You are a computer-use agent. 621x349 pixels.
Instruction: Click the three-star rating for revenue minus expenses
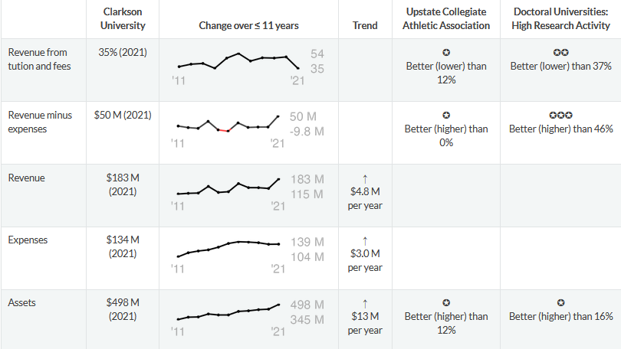pos(560,115)
